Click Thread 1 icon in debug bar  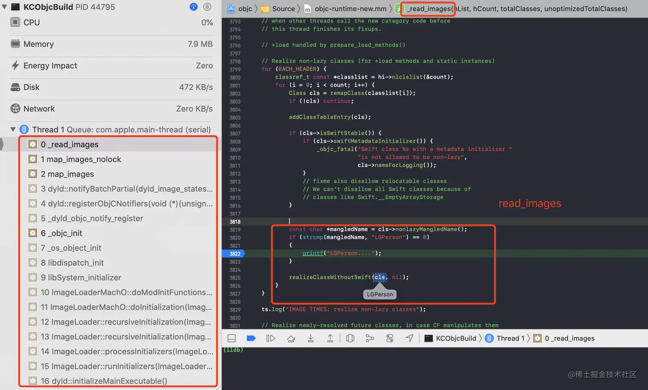point(489,338)
